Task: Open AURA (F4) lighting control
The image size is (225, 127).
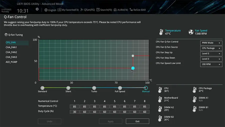Action: point(121,10)
